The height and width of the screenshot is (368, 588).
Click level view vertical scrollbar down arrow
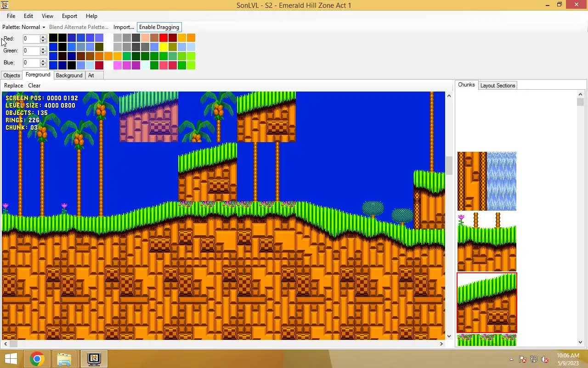click(x=449, y=336)
